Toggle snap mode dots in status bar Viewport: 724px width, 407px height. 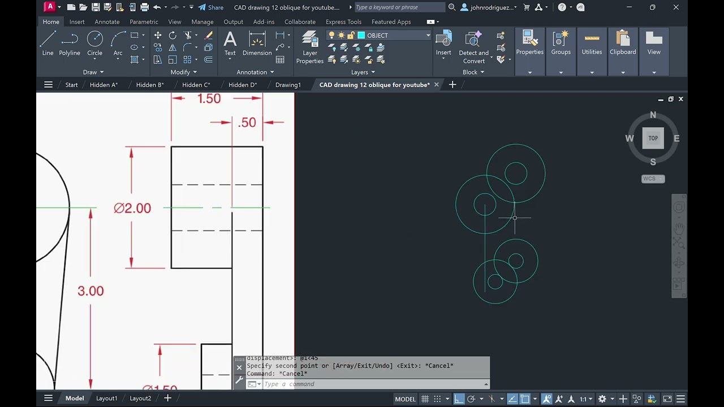click(438, 399)
